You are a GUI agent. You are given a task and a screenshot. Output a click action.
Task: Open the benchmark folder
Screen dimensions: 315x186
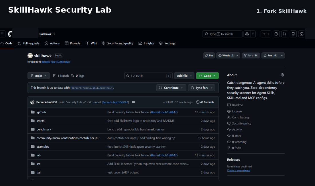pyautogui.click(x=44, y=129)
